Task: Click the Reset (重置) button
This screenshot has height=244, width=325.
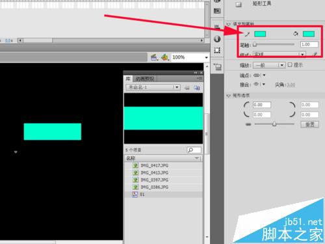Action: coord(310,124)
